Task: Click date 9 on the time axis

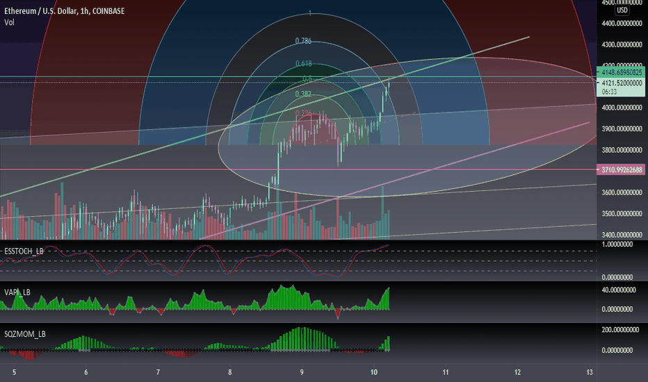Action: 302,372
